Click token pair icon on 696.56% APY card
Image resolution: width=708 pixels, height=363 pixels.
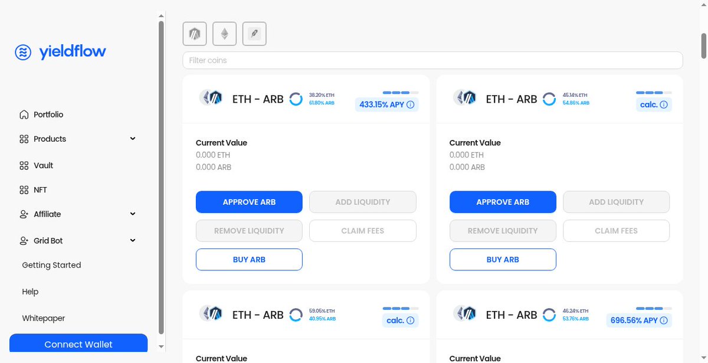click(x=466, y=313)
